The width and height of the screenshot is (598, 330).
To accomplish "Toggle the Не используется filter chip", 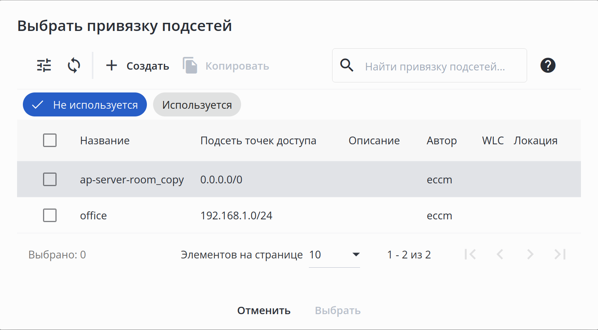I will point(85,105).
